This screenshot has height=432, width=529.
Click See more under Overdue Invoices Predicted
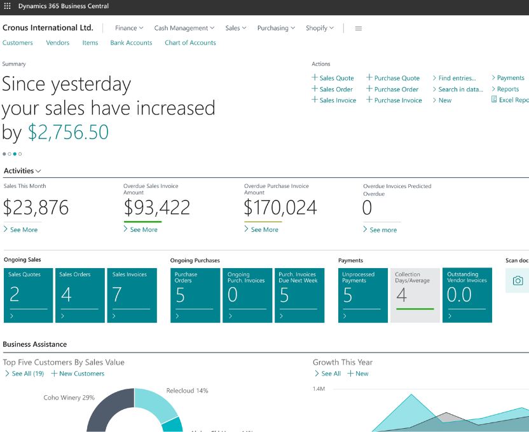tap(380, 230)
